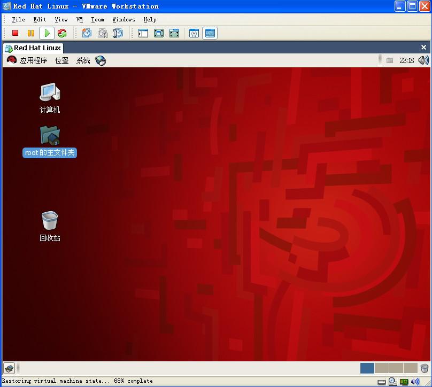Toggle show desktop button in bottom panel
This screenshot has height=387, width=432.
tap(9, 368)
